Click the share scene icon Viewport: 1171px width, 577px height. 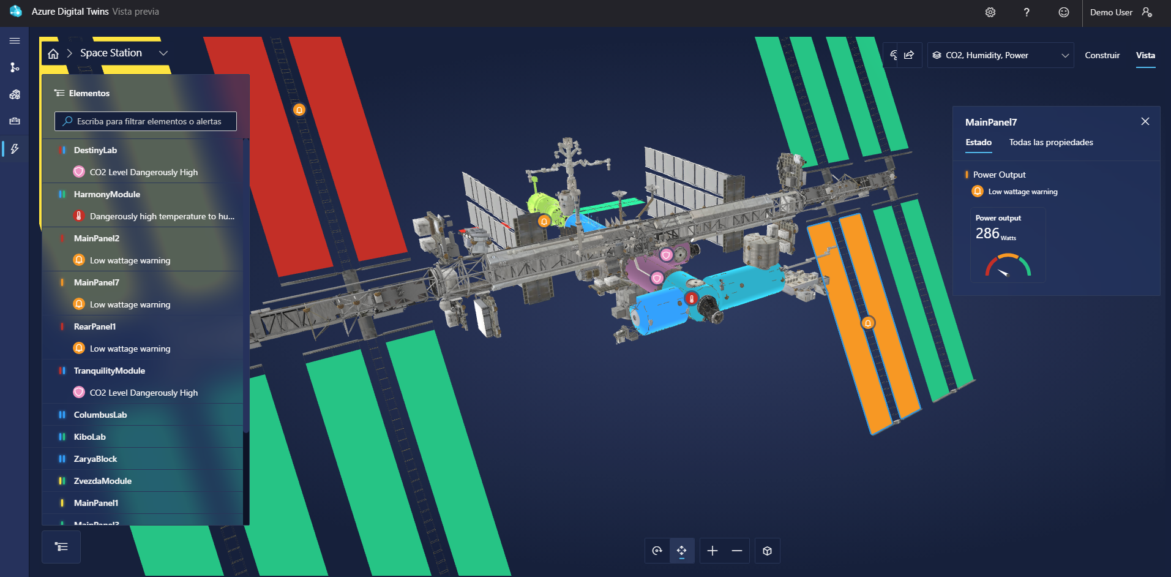[x=909, y=55]
